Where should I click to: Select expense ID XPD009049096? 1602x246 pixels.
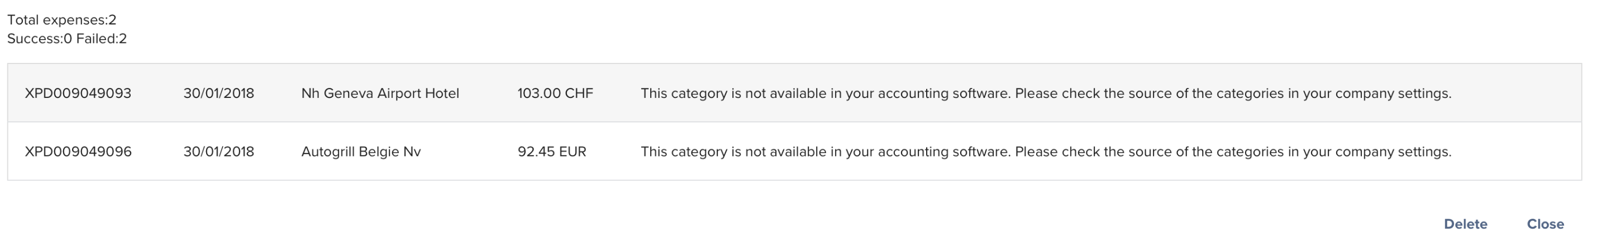click(x=78, y=152)
